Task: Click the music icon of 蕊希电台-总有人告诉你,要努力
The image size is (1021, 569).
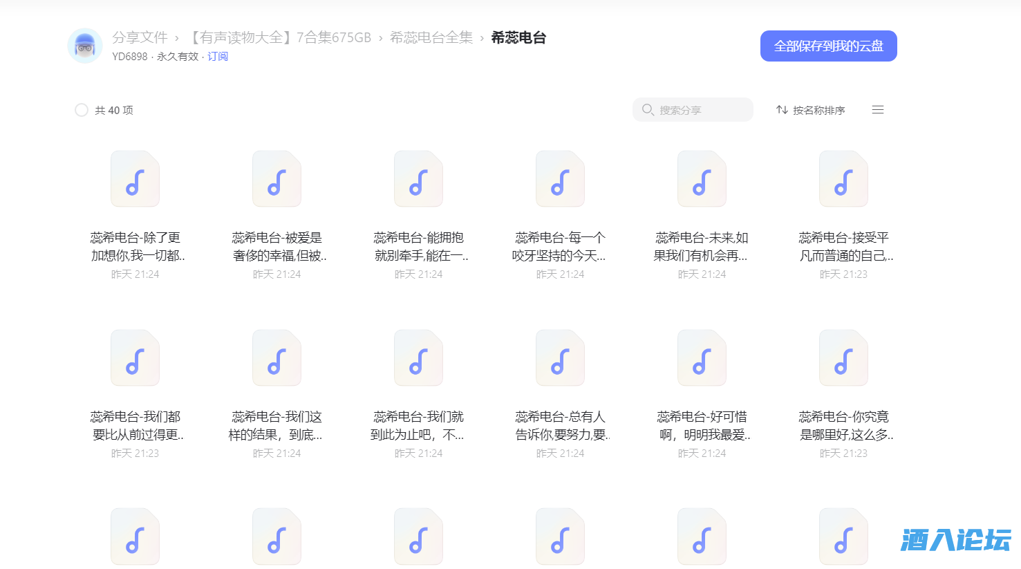Action: pyautogui.click(x=560, y=357)
